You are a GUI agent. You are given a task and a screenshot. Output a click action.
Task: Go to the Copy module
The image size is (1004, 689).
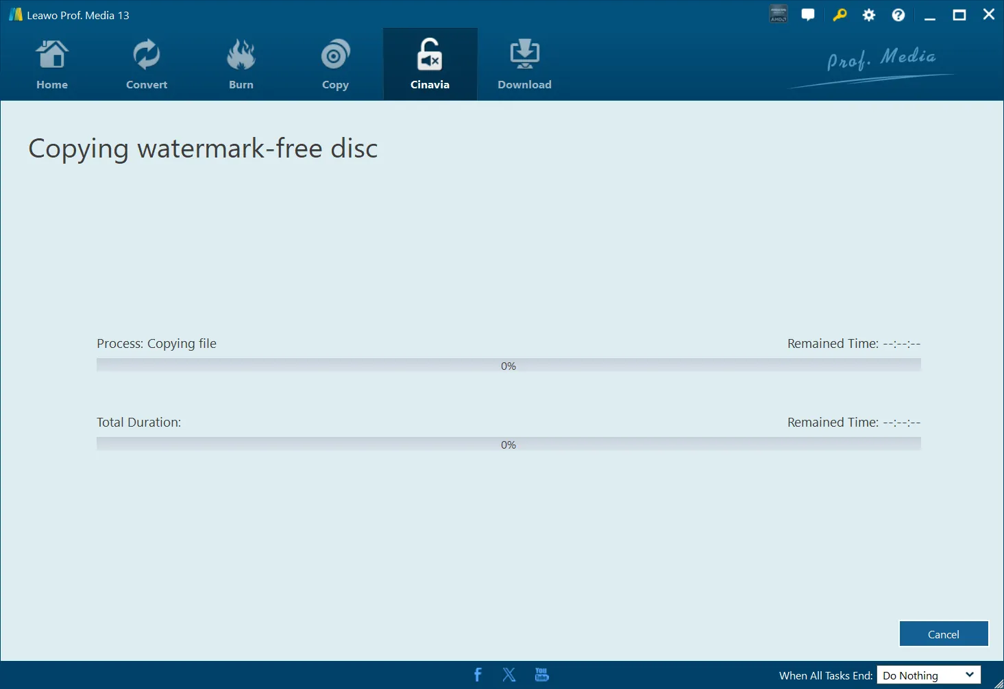[335, 64]
